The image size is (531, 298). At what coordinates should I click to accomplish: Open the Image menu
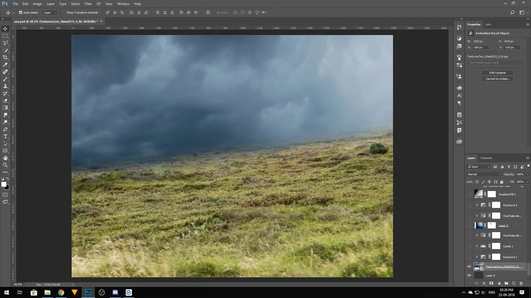[x=37, y=4]
